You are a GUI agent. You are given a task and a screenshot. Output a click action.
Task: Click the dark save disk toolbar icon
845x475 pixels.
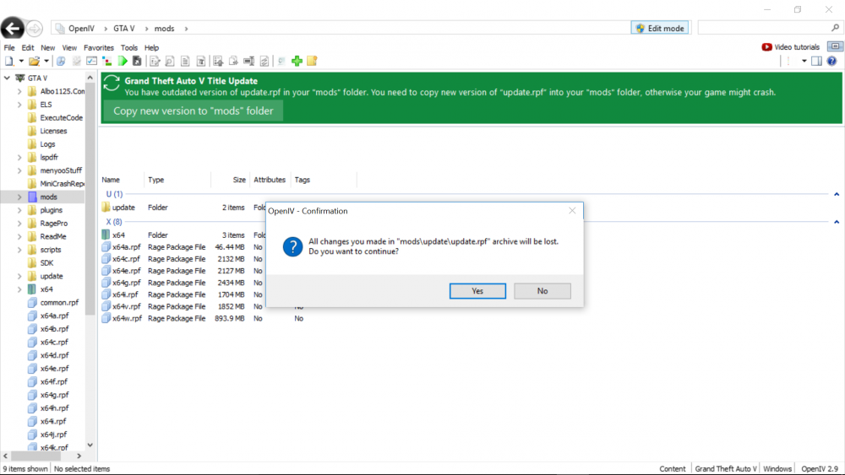click(x=137, y=62)
